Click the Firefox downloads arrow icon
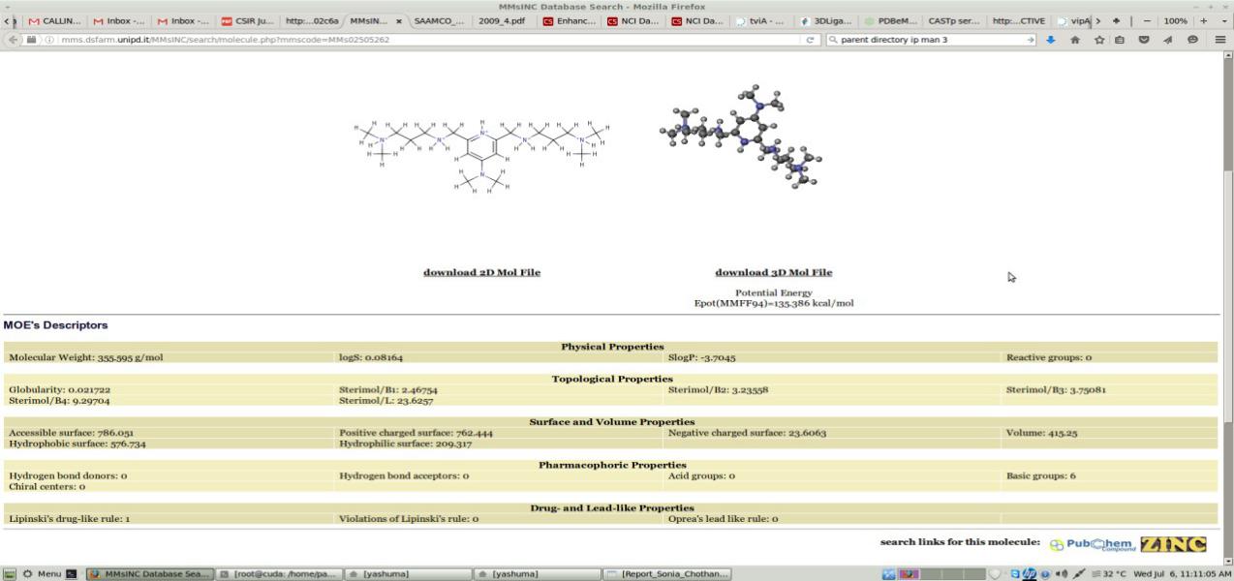This screenshot has width=1234, height=581. pos(1051,40)
